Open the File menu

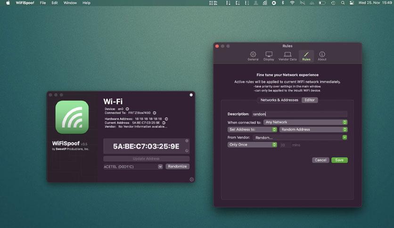click(x=43, y=3)
